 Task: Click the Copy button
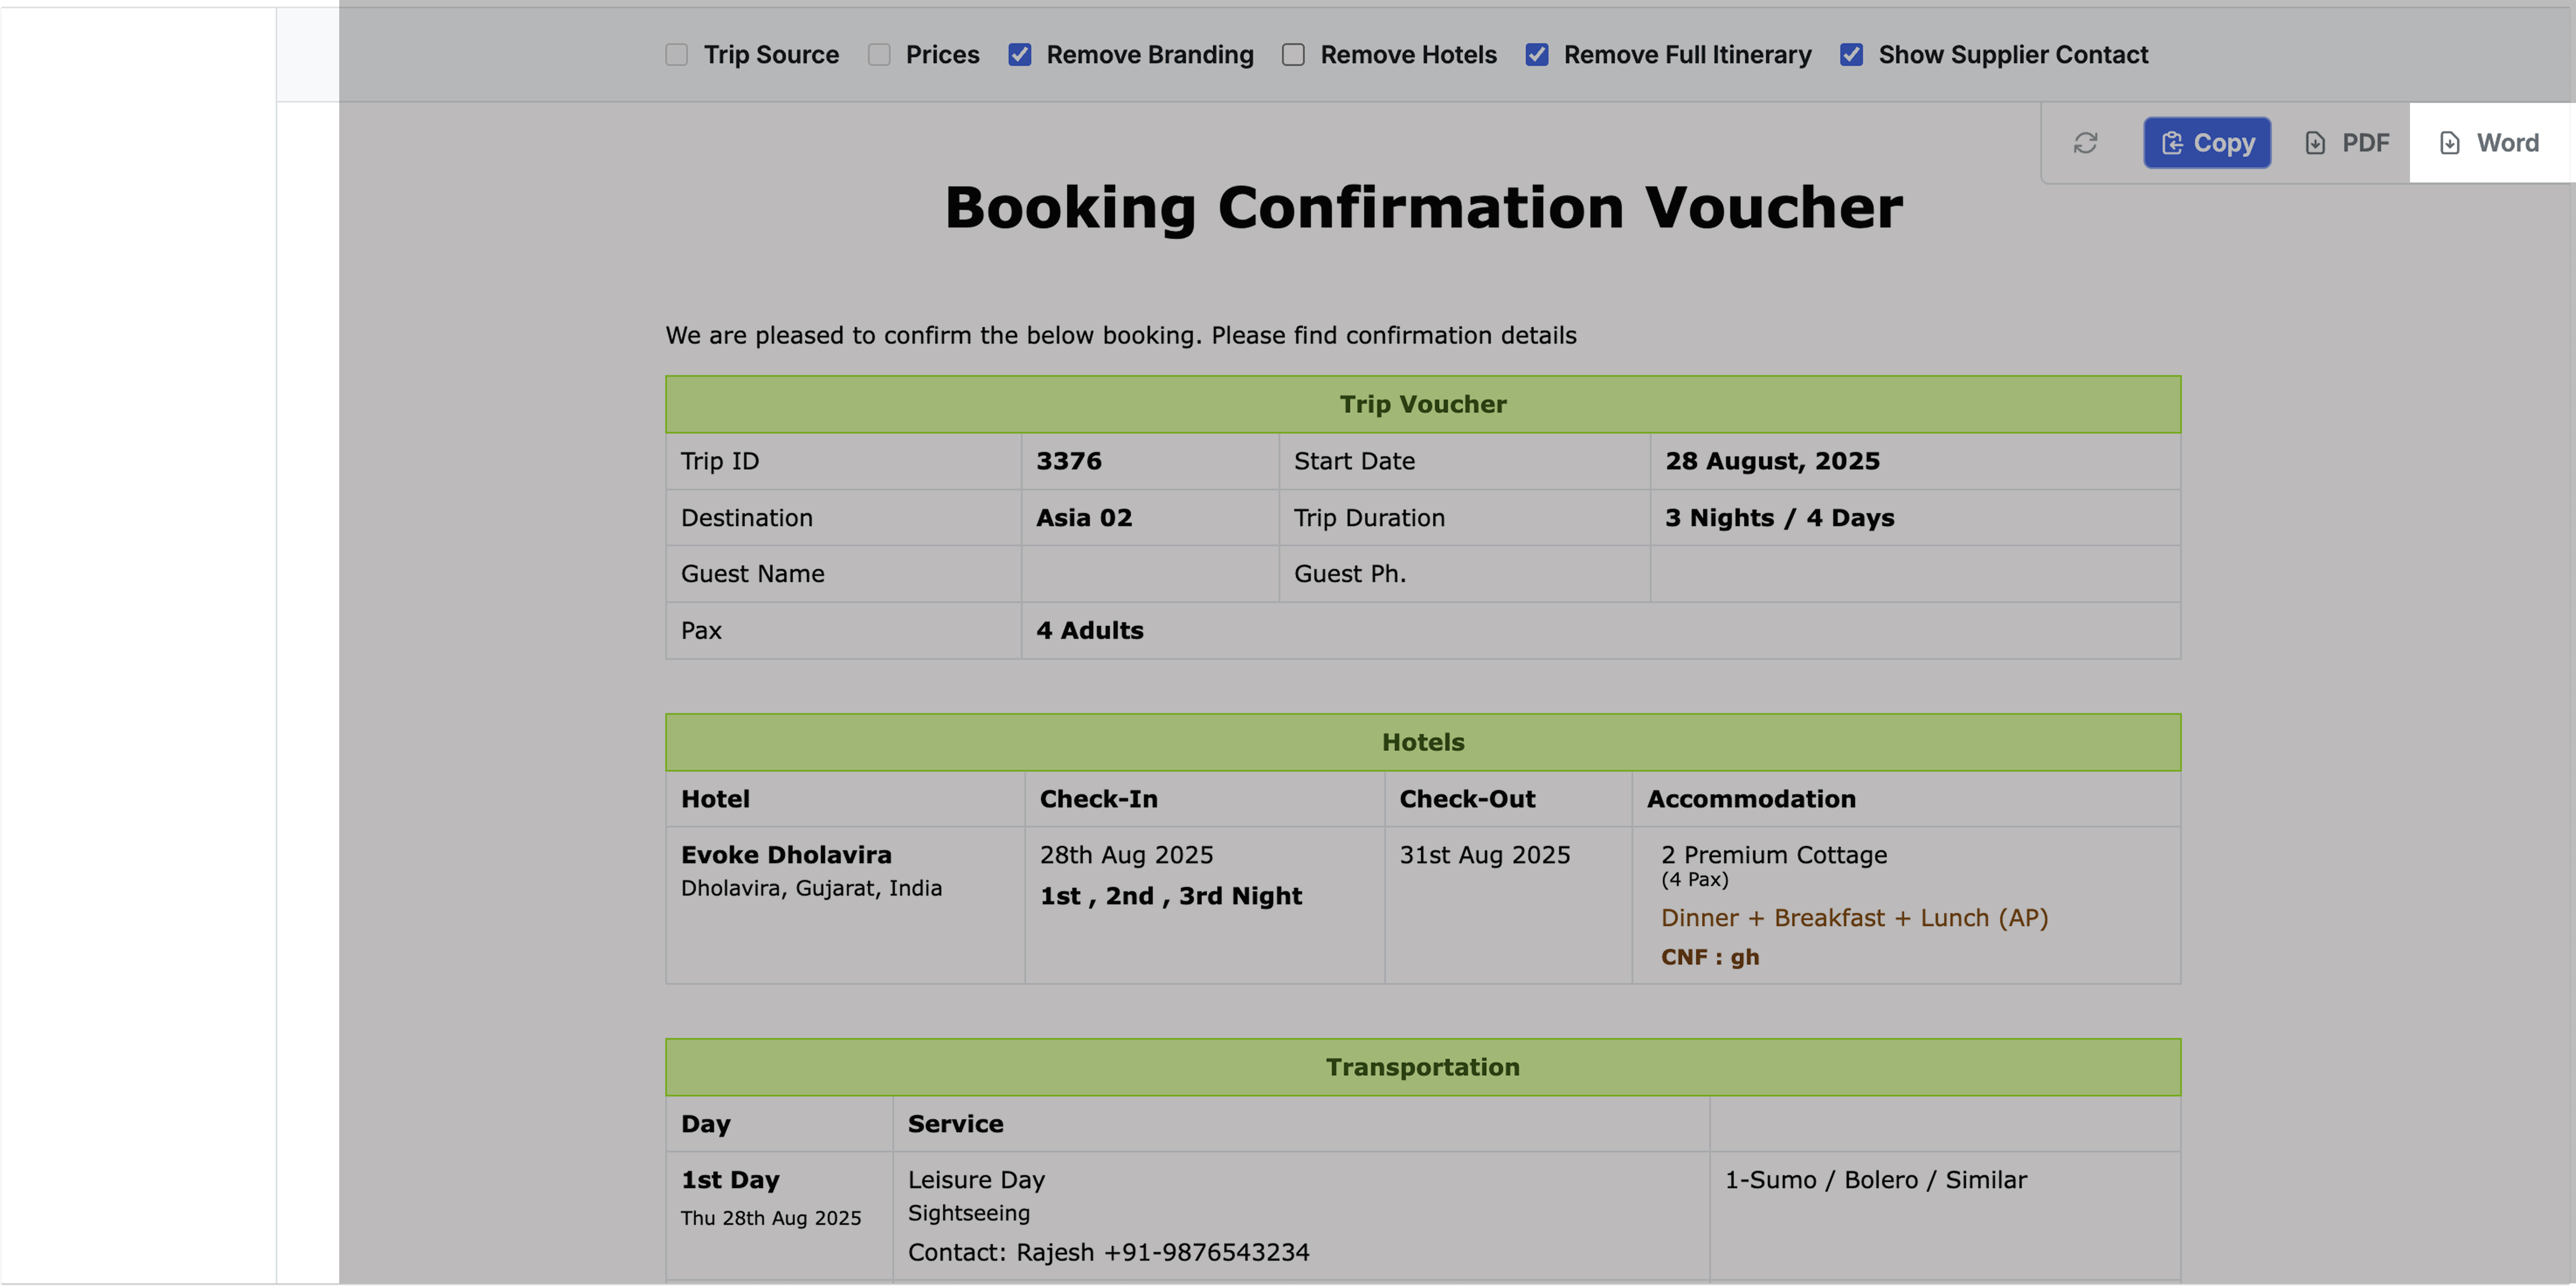click(2207, 143)
